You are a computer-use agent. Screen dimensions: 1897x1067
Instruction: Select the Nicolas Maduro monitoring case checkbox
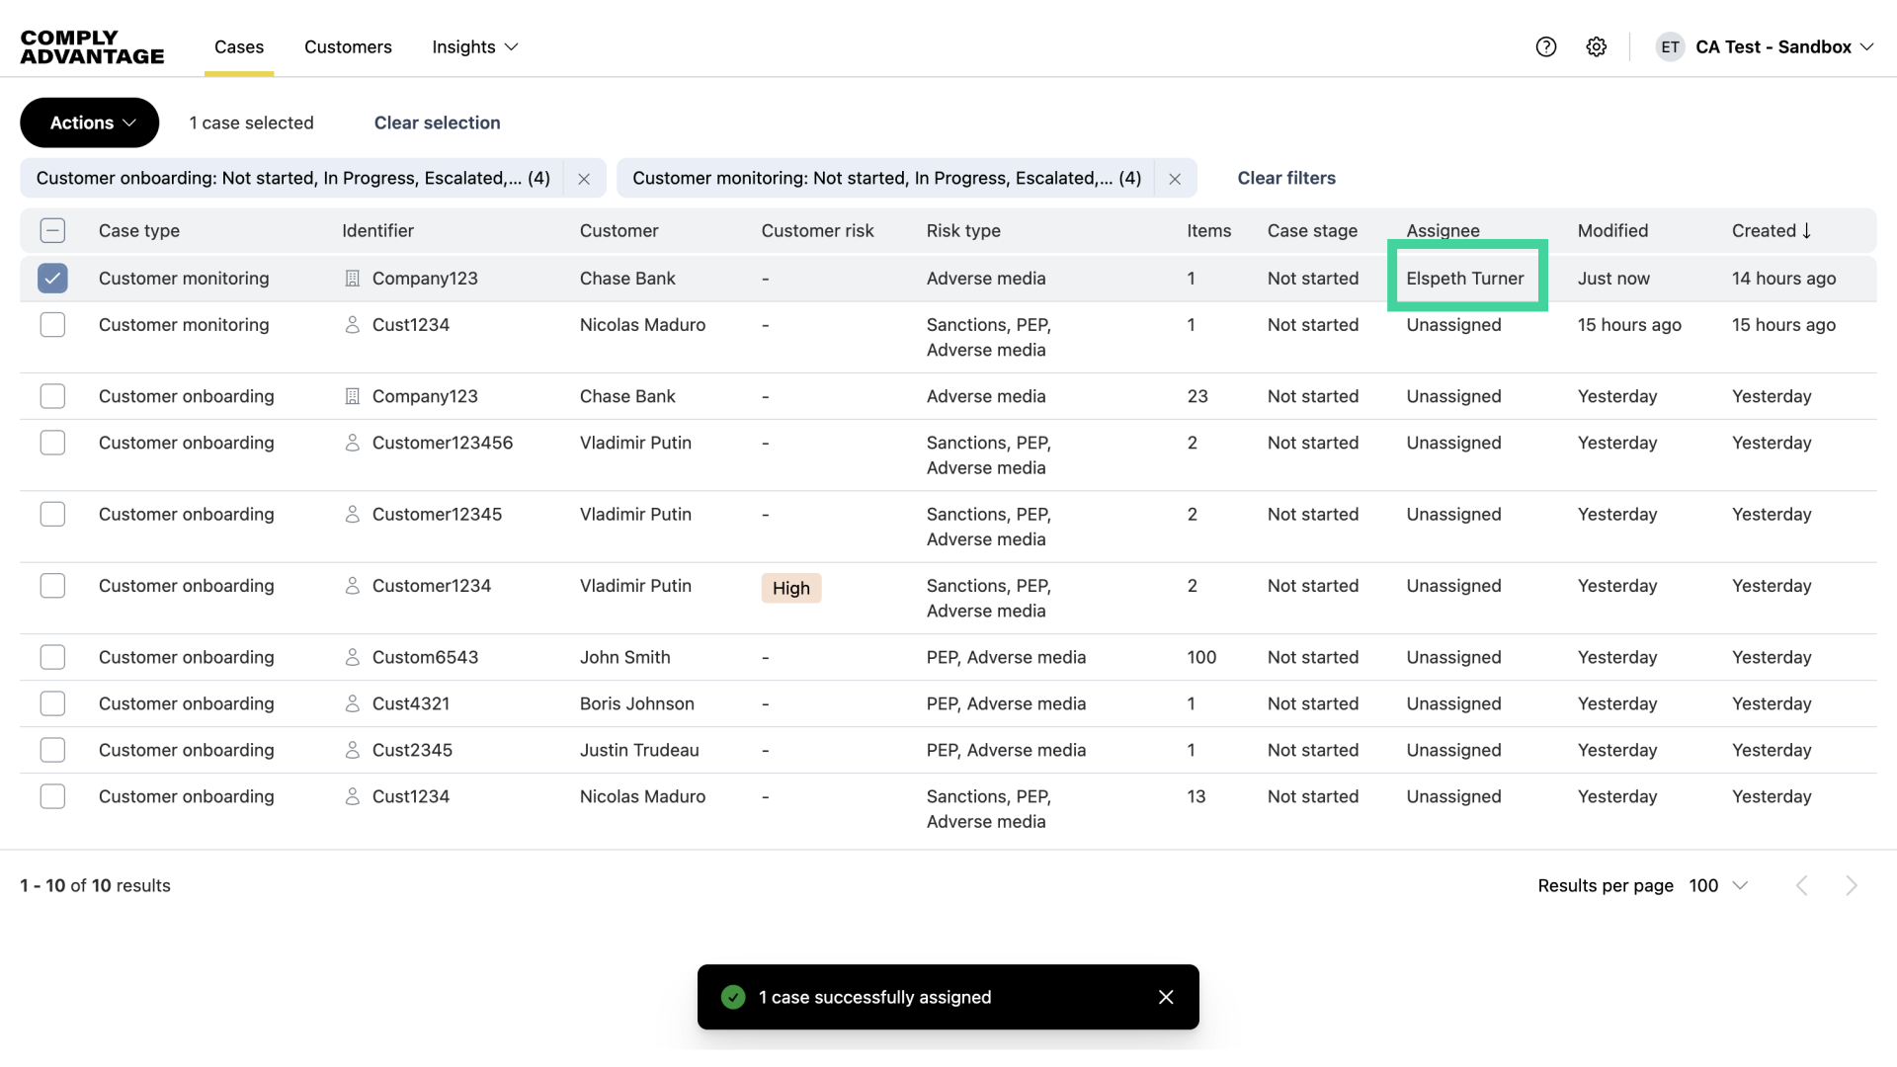point(52,325)
